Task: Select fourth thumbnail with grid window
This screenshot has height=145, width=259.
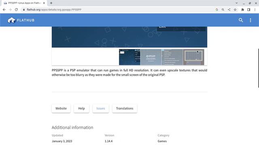Action: [193, 57]
